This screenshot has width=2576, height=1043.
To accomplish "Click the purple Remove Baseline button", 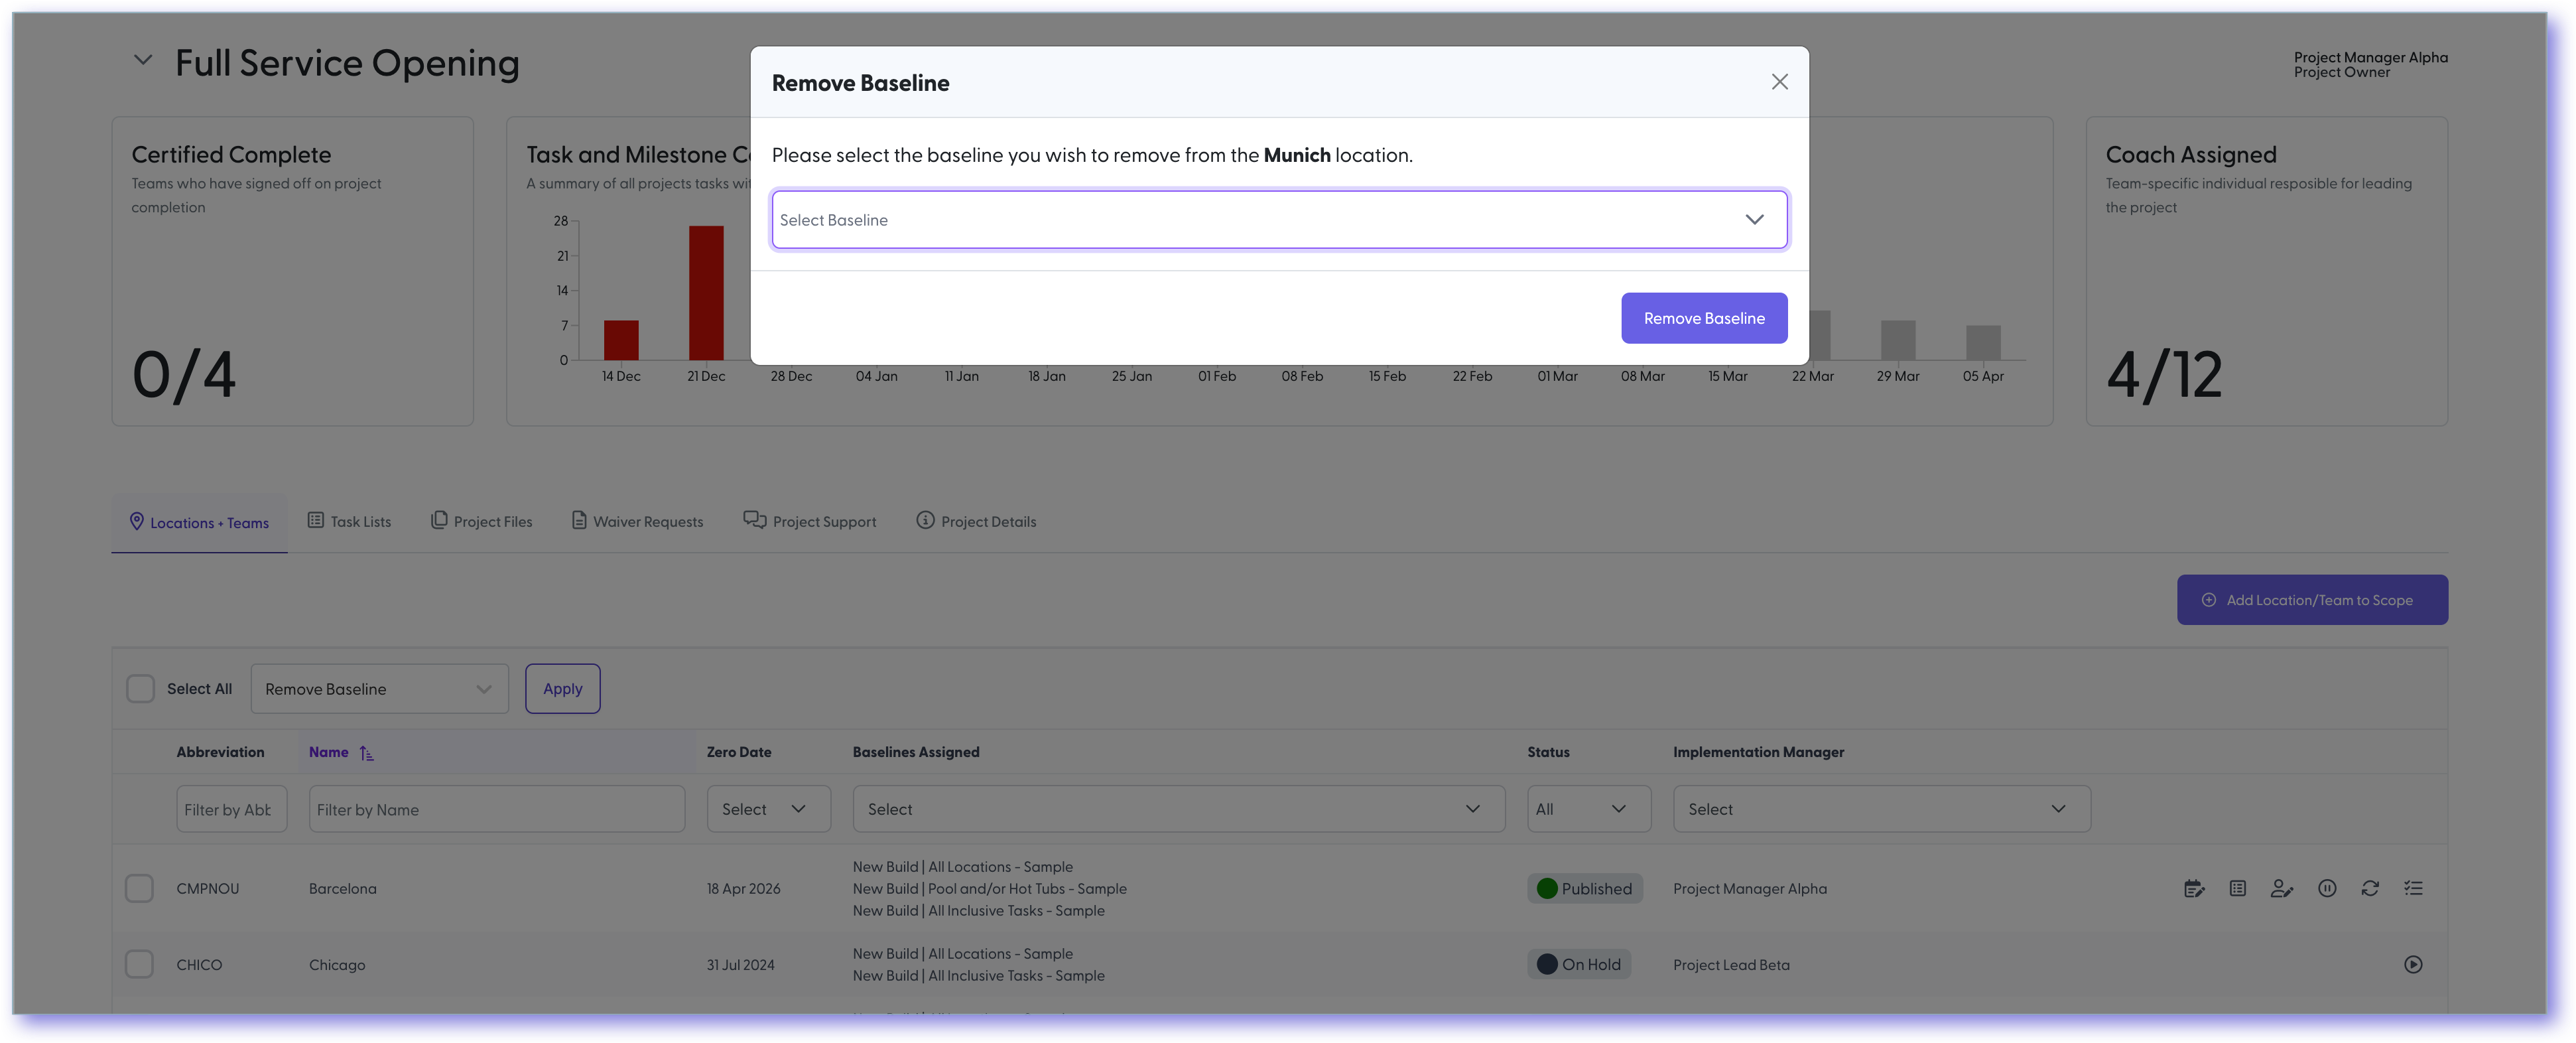I will (x=1704, y=318).
